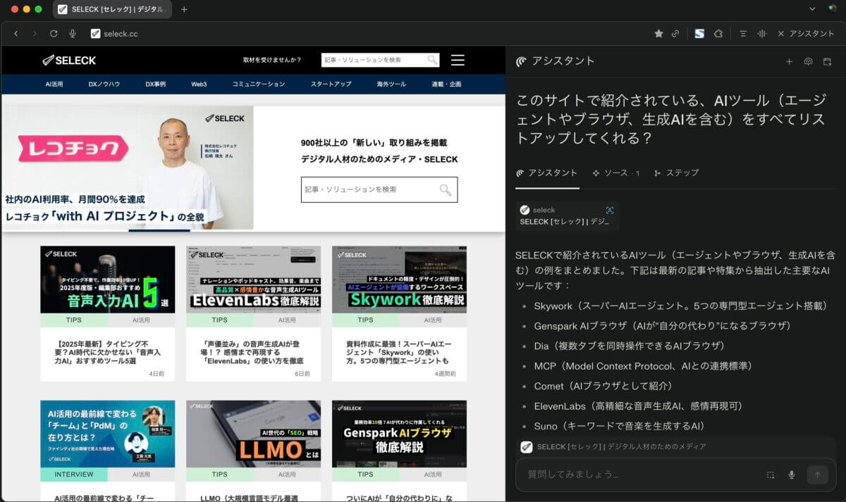This screenshot has height=502, width=846.
Task: Open the Genspark AIブラウザ article thumbnail
Action: click(399, 434)
